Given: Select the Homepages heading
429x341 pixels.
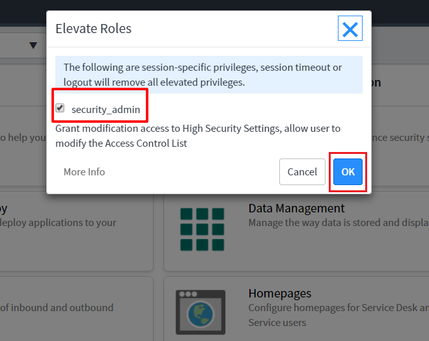Looking at the screenshot, I should (x=280, y=294).
